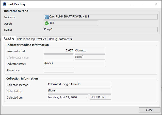Click the Name field containing Pump1
This screenshot has width=162, height=115.
click(101, 30)
